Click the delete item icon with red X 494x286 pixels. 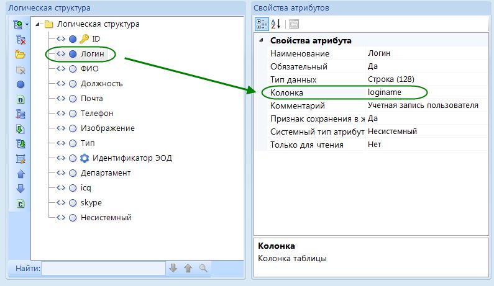(20, 39)
